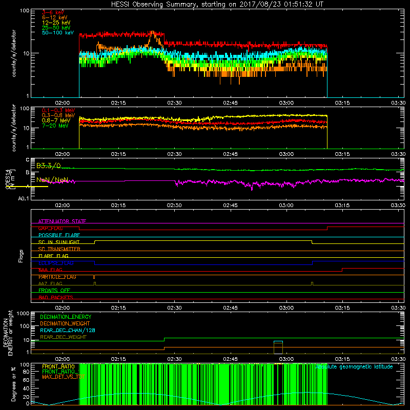Image resolution: width=410 pixels, height=410 pixels.
Task: Select the '25-50 keV' green legend label
Action: tap(56, 28)
